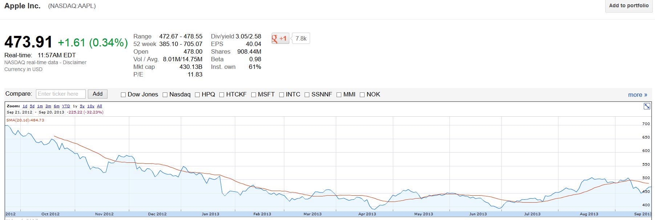Switch chart zoom to 1m
The image size is (655, 220).
(x=40, y=106)
